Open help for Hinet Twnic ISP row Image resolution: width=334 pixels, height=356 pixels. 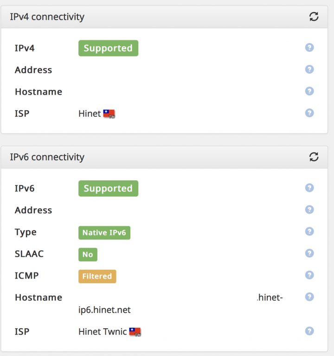309,331
